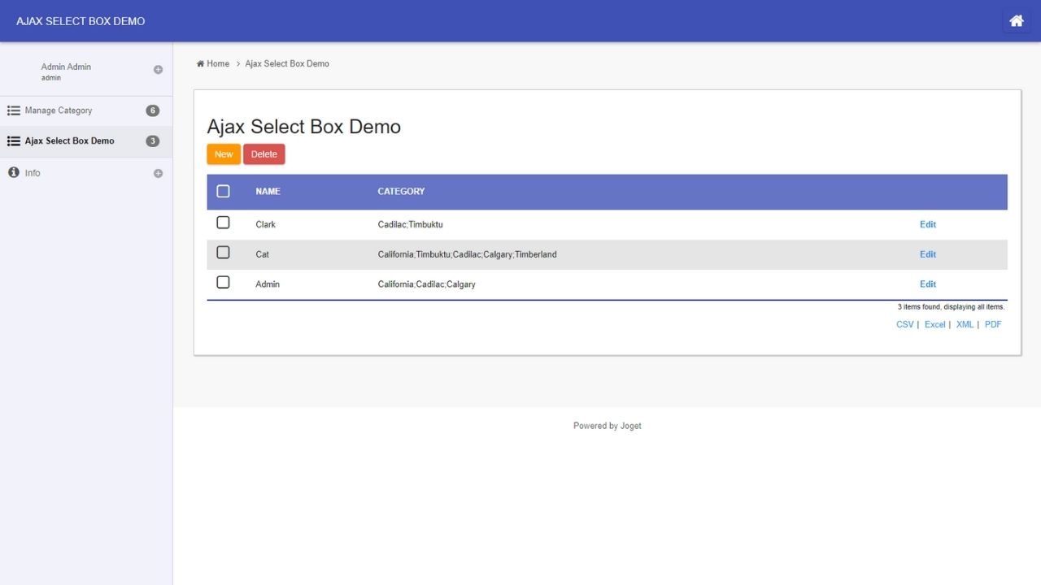
Task: Export list as PDF
Action: pos(993,324)
